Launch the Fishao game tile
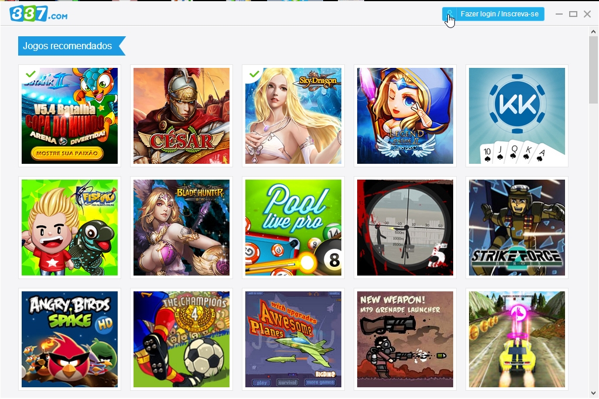The image size is (599, 399). [x=70, y=228]
